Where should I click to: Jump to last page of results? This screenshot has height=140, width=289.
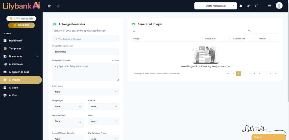[275, 74]
